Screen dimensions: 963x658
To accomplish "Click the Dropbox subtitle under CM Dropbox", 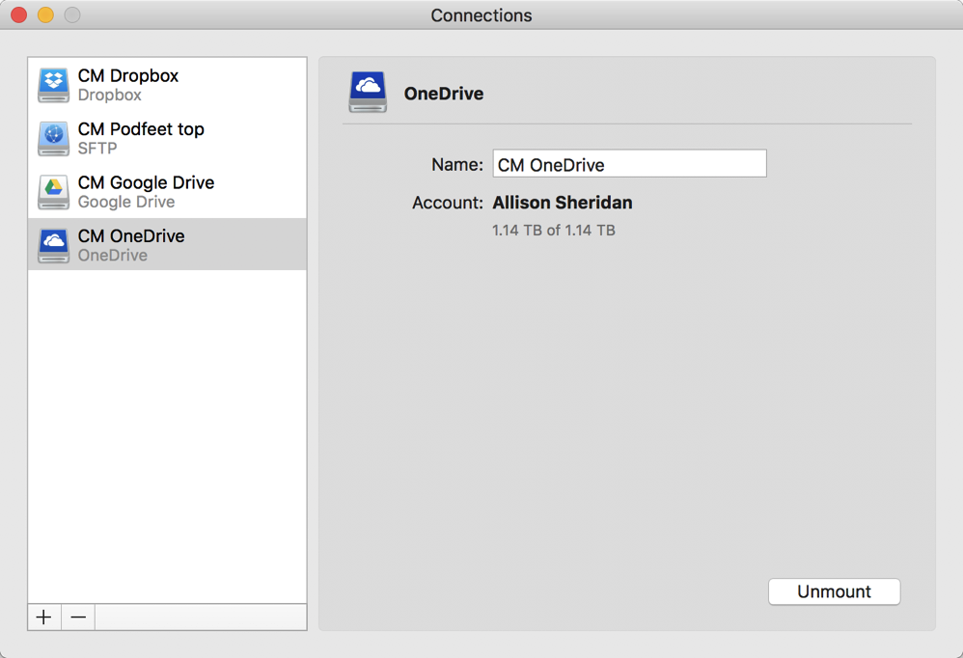I will coord(109,96).
